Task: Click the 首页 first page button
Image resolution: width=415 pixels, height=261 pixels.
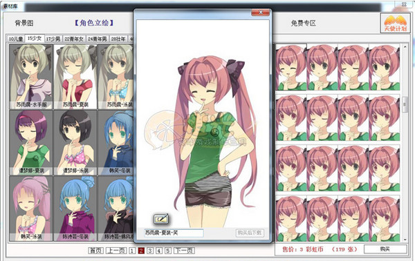Action: click(x=95, y=250)
